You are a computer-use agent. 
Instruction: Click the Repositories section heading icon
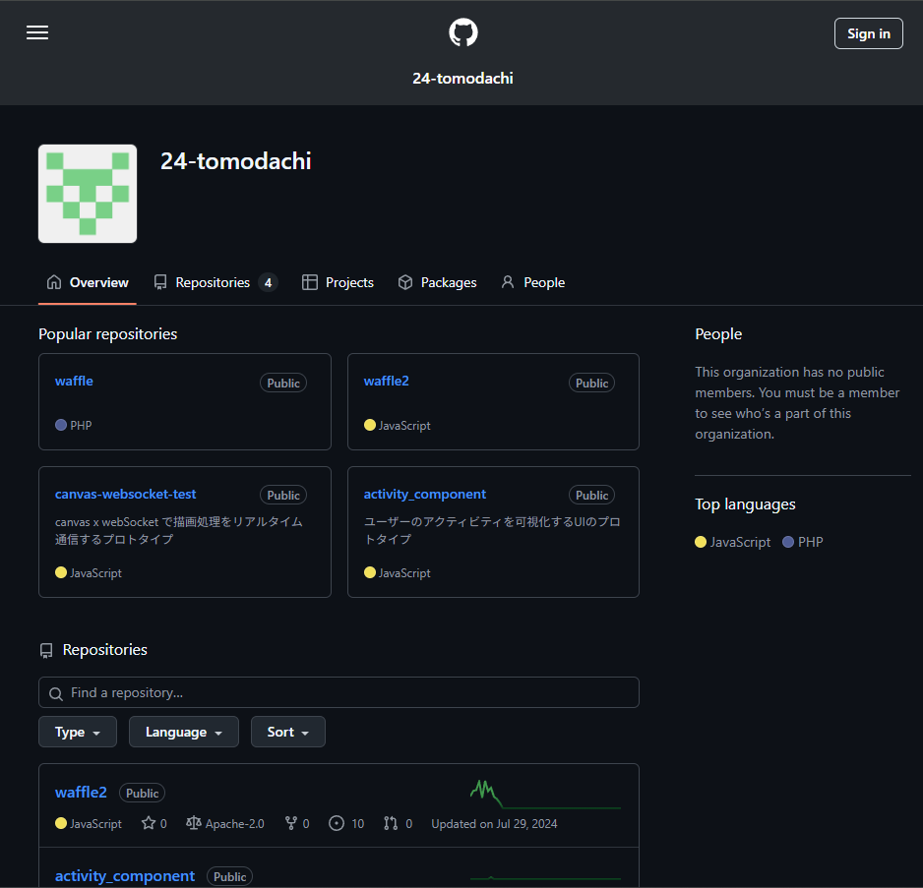46,650
